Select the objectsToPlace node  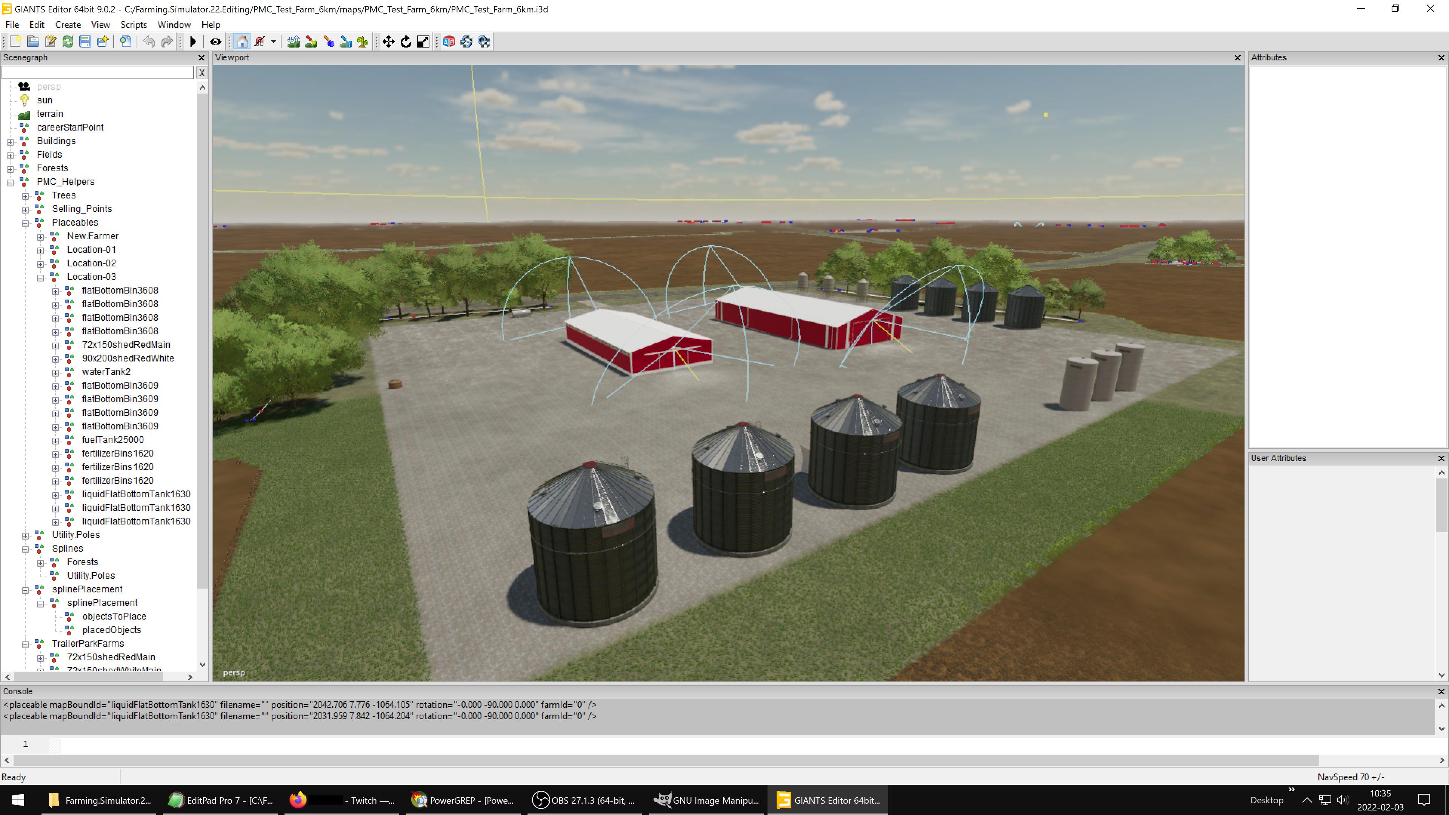pos(114,617)
